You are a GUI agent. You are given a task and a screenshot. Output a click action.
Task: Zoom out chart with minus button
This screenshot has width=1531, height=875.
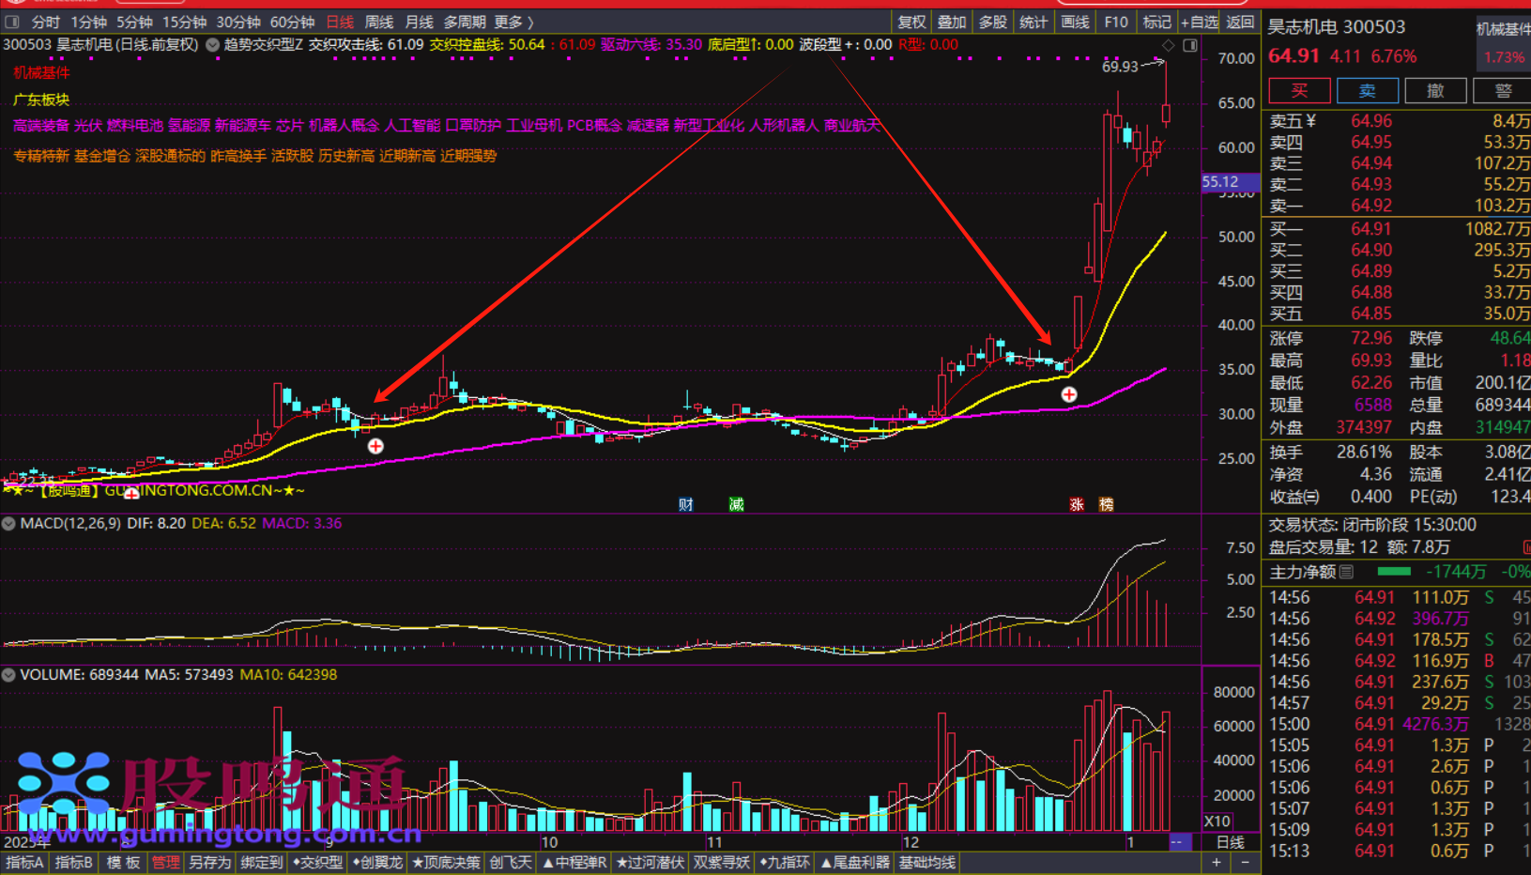[x=1246, y=863]
